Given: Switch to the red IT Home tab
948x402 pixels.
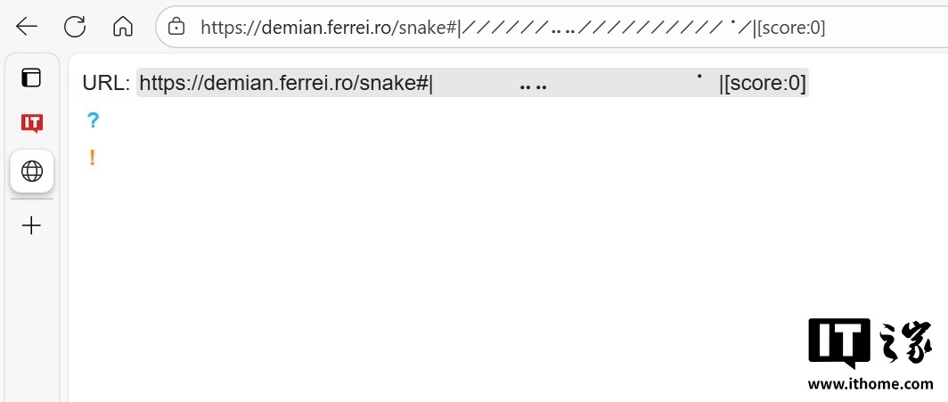Looking at the screenshot, I should [31, 123].
